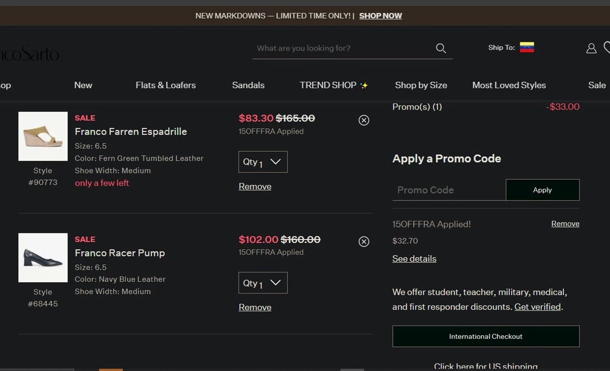Click International Checkout button
Screen dimensions: 610x371
pos(486,336)
